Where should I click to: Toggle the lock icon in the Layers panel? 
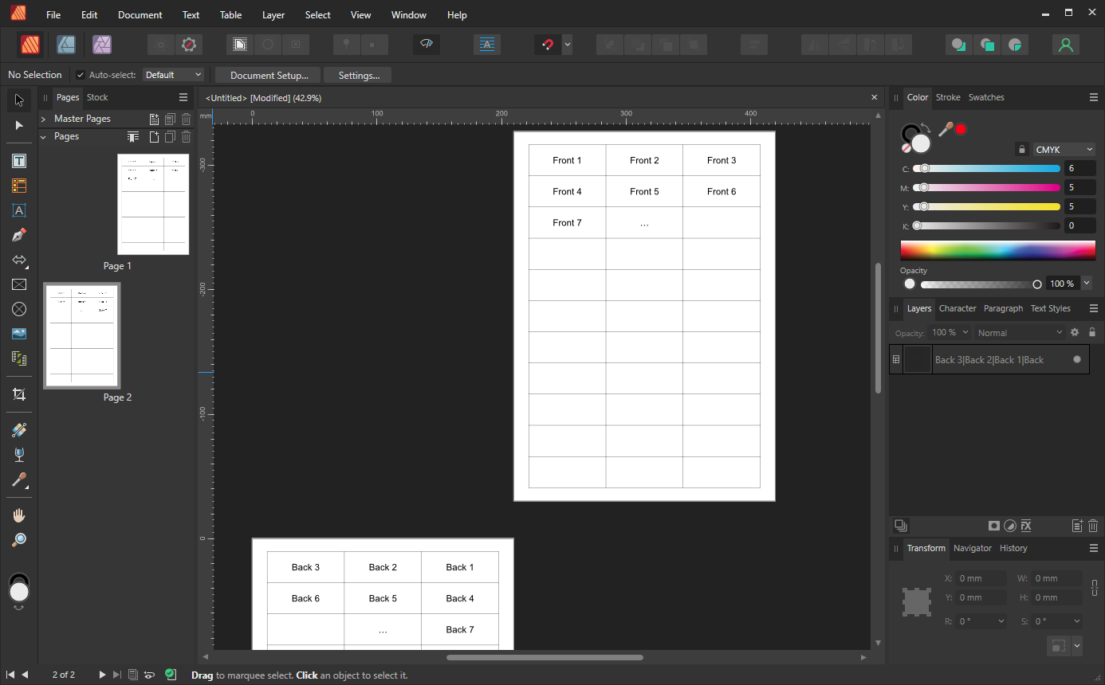coord(1092,332)
